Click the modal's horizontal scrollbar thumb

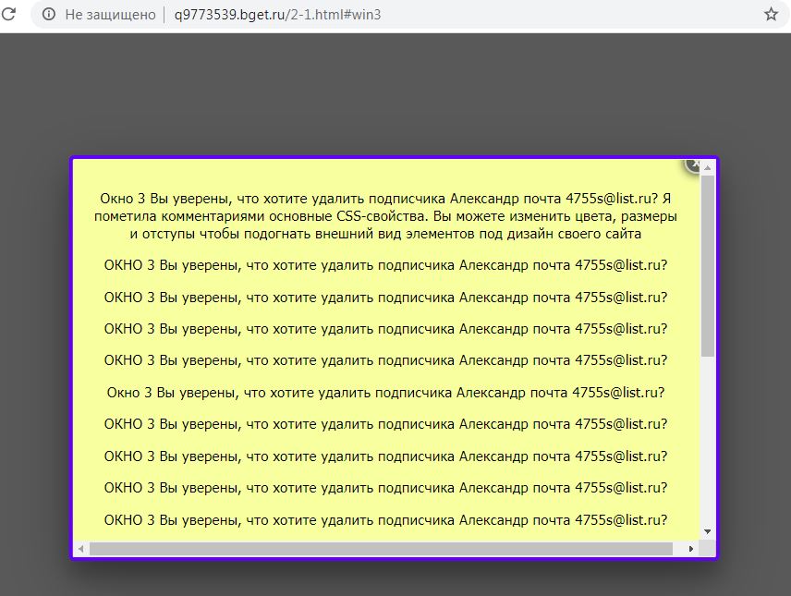381,549
